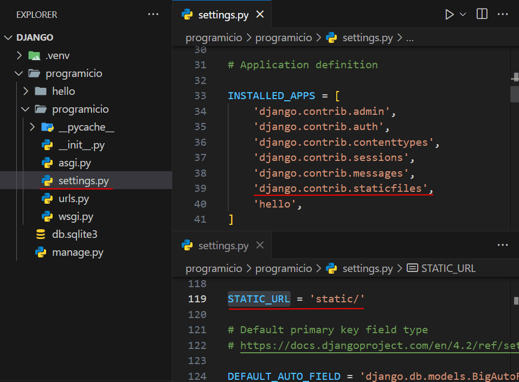
Task: Run the Python file with play button
Action: click(x=449, y=14)
